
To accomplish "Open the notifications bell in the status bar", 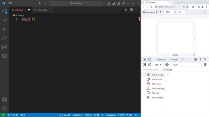I will coord(137,115).
